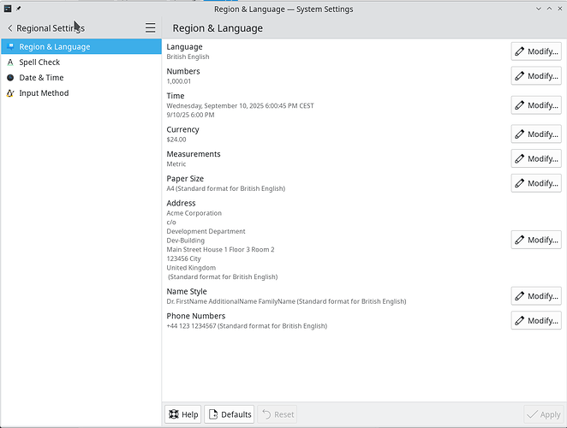Modify the Numbers format
Image resolution: width=567 pixels, height=428 pixels.
pyautogui.click(x=536, y=76)
